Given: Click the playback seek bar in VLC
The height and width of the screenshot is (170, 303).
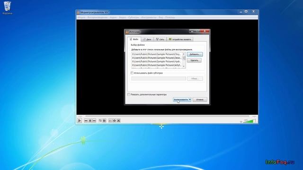Looking at the screenshot, I should (x=167, y=116).
